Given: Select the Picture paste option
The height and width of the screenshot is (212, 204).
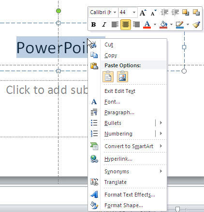Looking at the screenshot, I should click(122, 77).
